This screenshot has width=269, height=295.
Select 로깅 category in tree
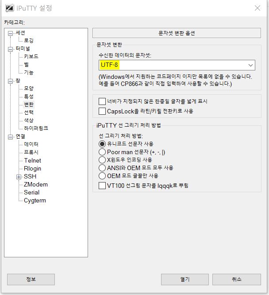pos(29,40)
